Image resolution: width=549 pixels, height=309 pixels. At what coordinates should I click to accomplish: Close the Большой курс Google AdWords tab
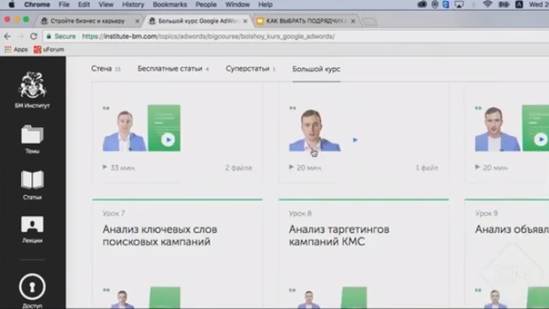[x=245, y=21]
